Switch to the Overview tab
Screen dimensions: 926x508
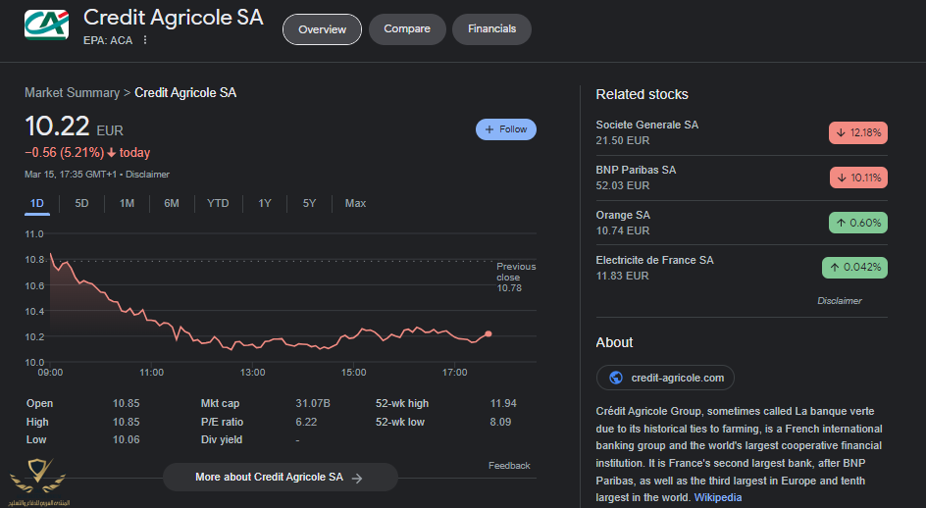(x=322, y=29)
